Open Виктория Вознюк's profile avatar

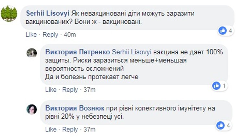(x=31, y=109)
